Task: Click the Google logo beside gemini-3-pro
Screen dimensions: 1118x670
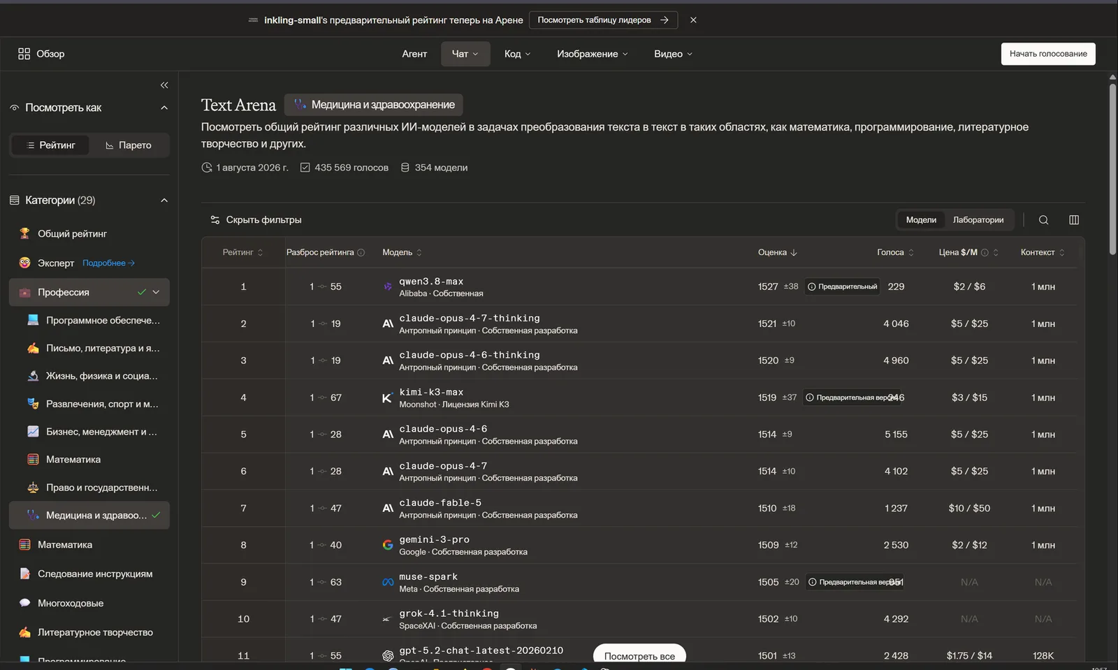Action: pyautogui.click(x=388, y=545)
